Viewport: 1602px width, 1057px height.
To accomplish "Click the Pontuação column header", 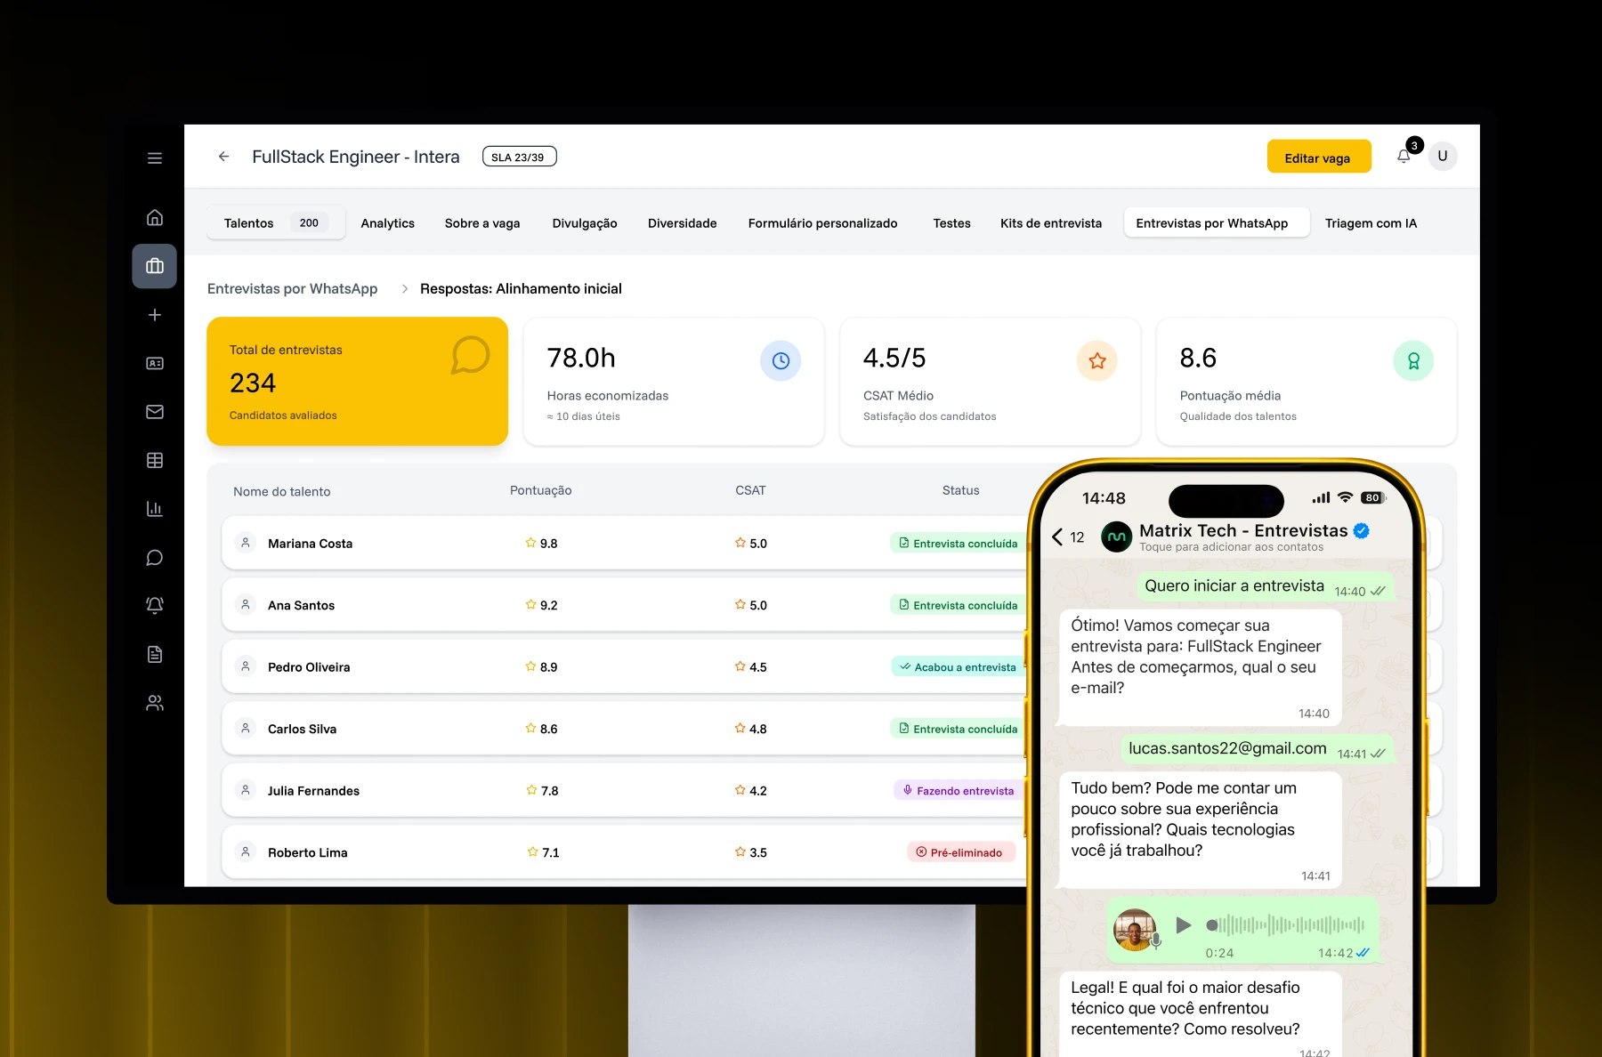I will click(540, 490).
